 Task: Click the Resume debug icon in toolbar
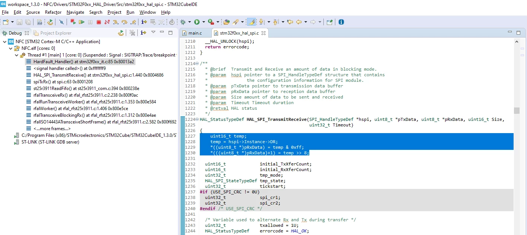click(x=82, y=22)
